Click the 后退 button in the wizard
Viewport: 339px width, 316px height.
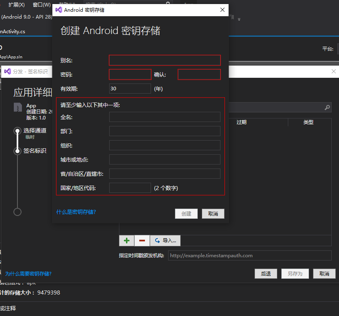click(x=266, y=273)
